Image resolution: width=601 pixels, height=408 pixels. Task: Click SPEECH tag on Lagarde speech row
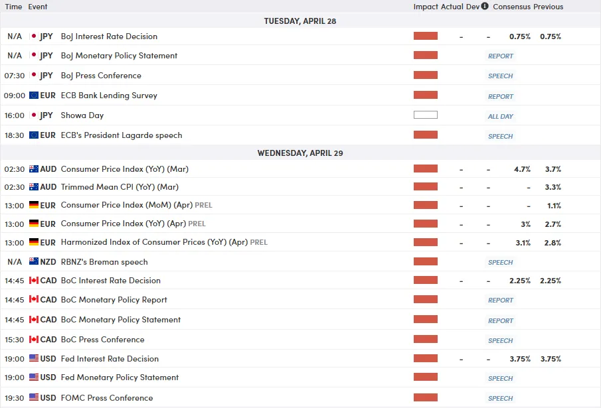(501, 136)
